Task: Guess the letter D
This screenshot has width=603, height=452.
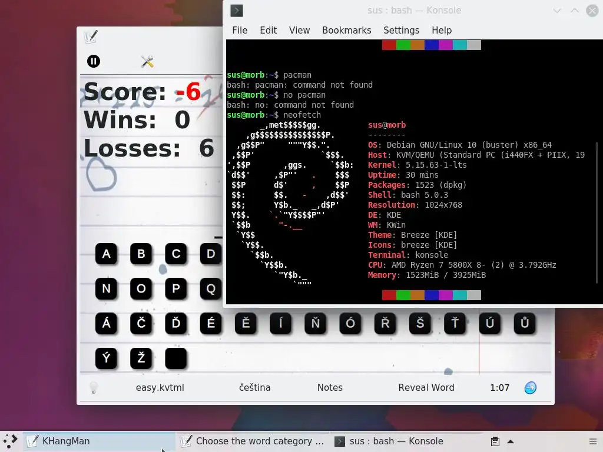Action: click(x=211, y=254)
